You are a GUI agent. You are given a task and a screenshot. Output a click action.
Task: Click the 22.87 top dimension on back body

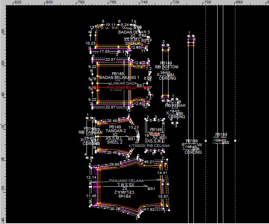[x=111, y=60]
